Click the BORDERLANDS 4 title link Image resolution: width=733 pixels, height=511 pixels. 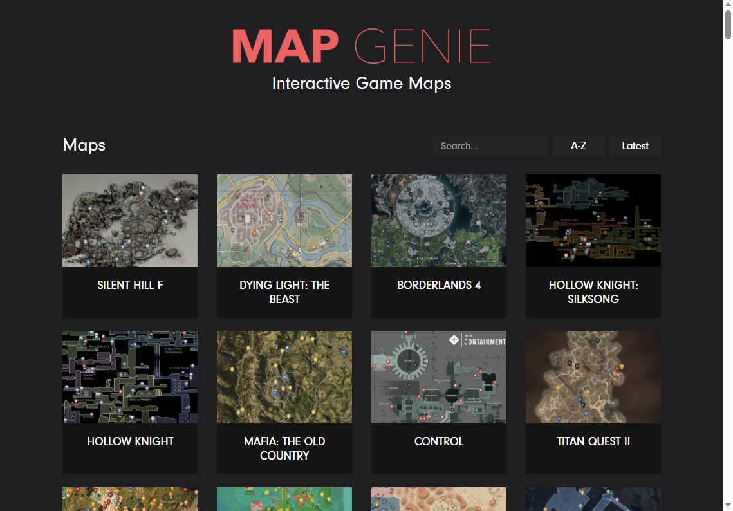[x=438, y=285]
